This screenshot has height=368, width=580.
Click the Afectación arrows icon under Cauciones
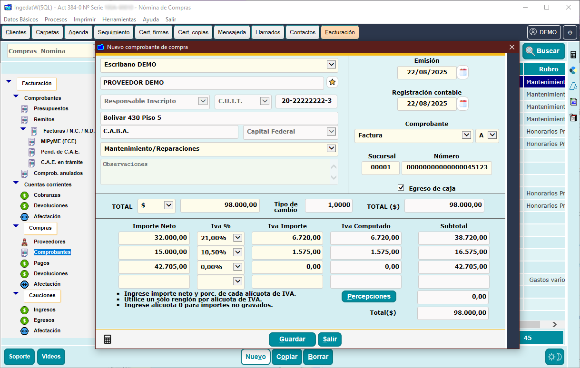point(24,331)
